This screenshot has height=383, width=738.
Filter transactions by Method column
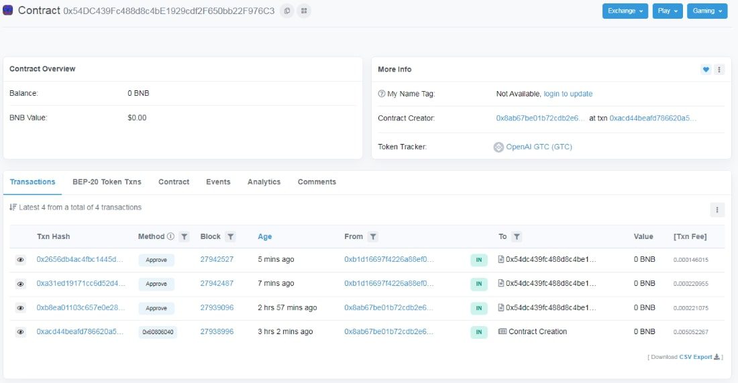[x=184, y=237]
